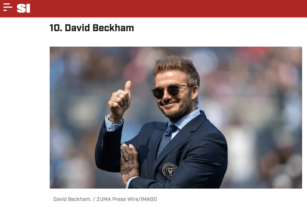
Task: Click the light blue shirt collar
Action: pyautogui.click(x=186, y=119)
